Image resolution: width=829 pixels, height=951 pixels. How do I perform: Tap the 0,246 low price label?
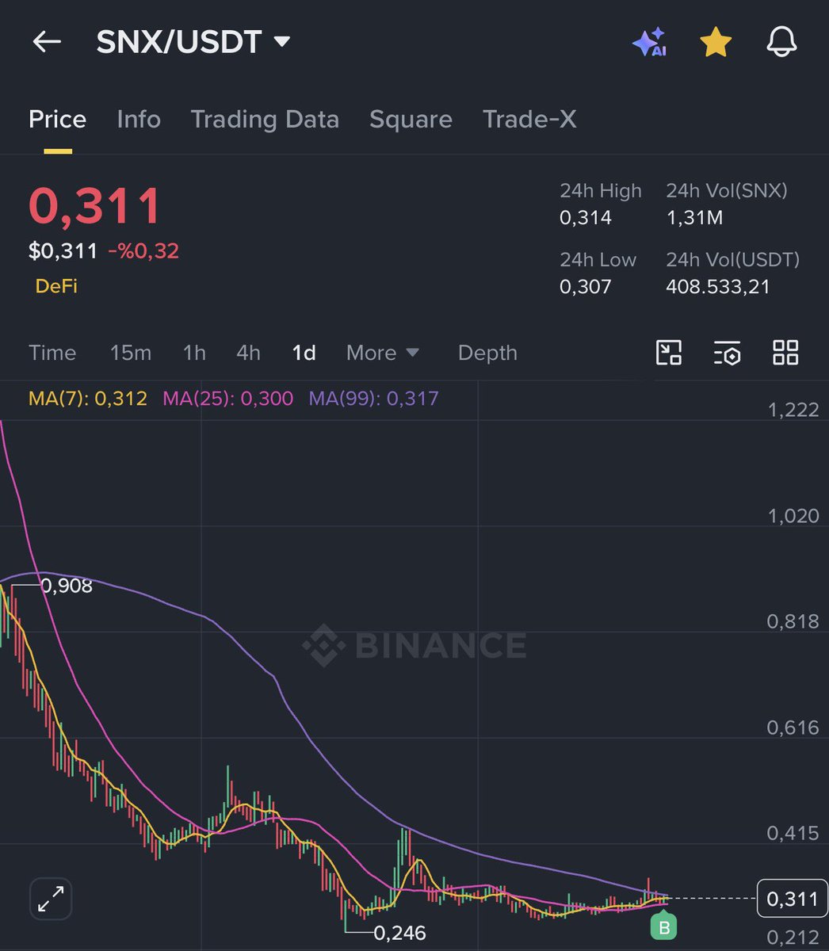click(x=399, y=933)
